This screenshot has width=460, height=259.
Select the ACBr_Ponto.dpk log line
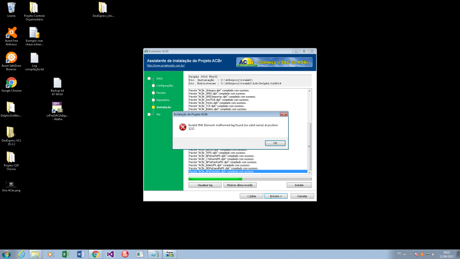coord(248,103)
